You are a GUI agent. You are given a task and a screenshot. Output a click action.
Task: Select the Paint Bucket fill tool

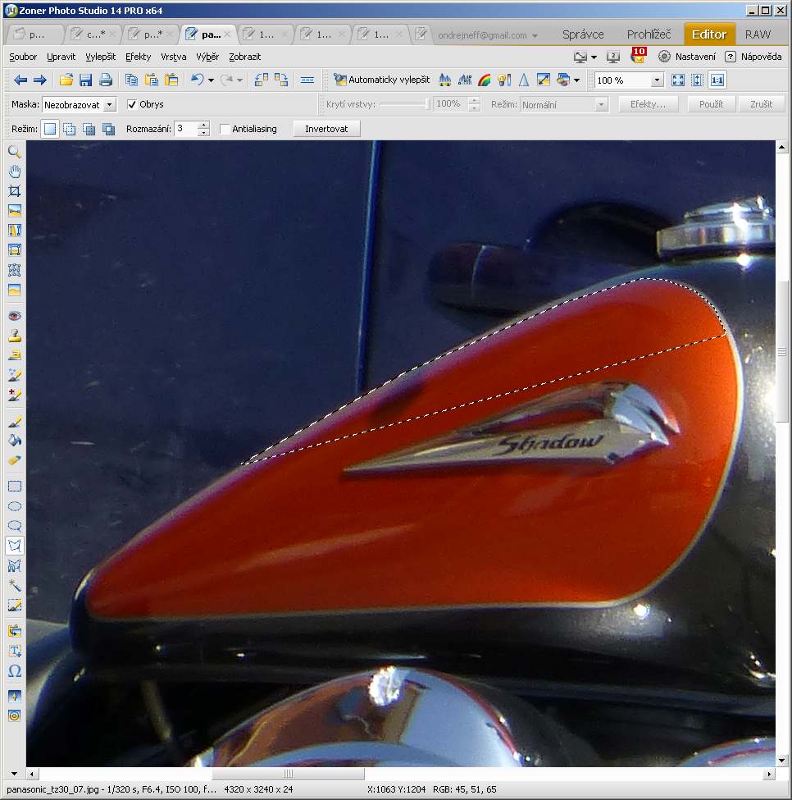click(x=14, y=441)
